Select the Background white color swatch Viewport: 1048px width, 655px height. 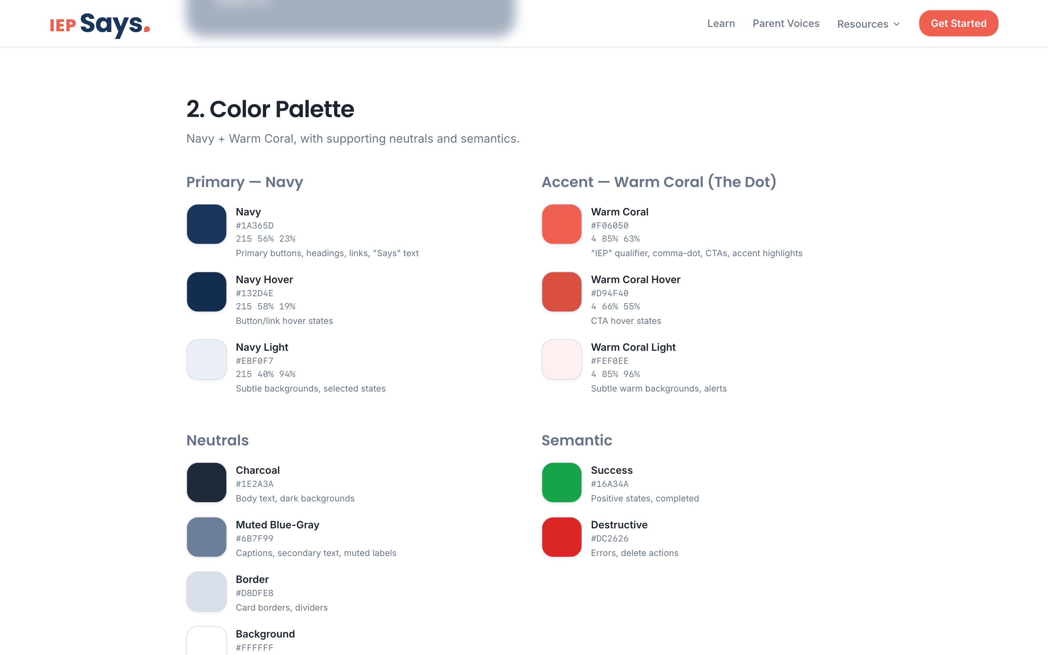coord(206,643)
